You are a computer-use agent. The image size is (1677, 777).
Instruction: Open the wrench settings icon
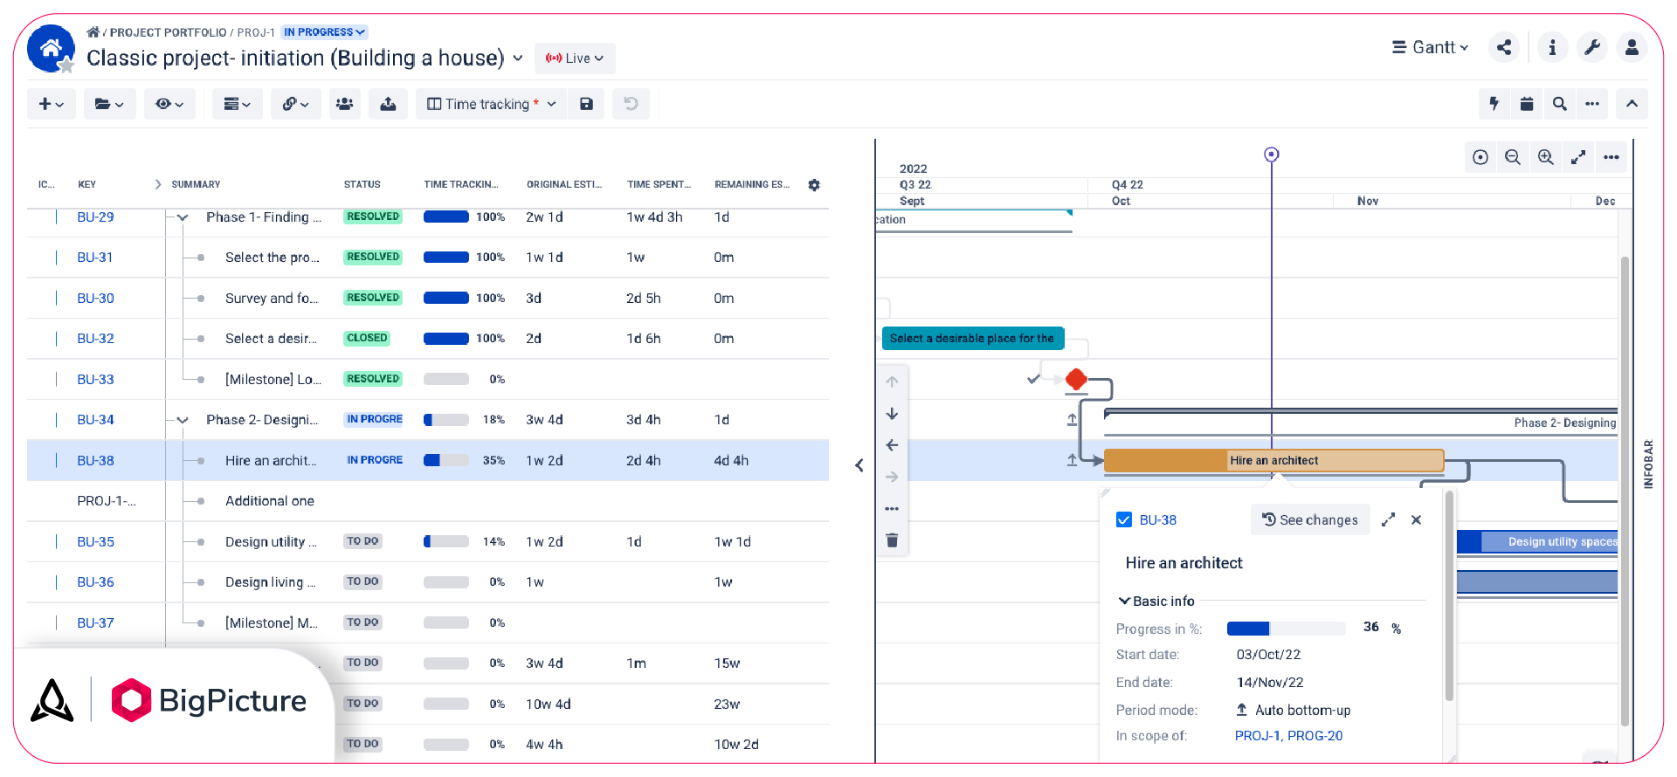click(x=1592, y=48)
